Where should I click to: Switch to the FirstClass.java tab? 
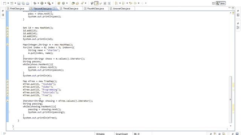[x=17, y=9]
